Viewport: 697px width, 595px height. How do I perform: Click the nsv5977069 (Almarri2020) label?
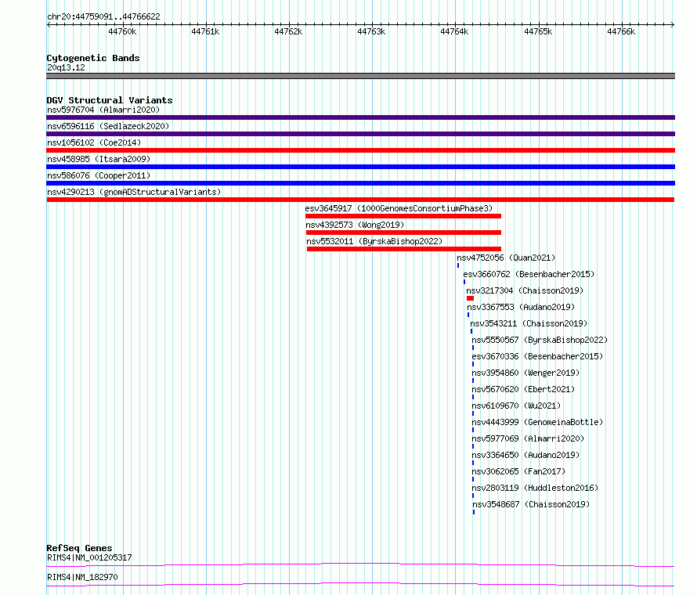pos(528,438)
